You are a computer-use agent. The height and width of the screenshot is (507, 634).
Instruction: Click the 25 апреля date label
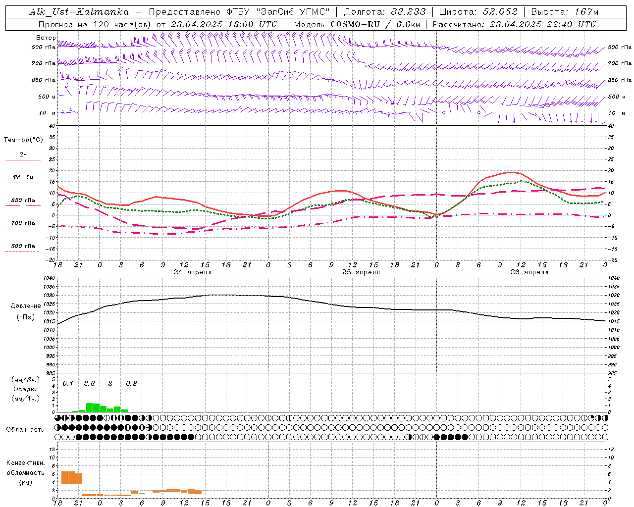[x=361, y=272]
